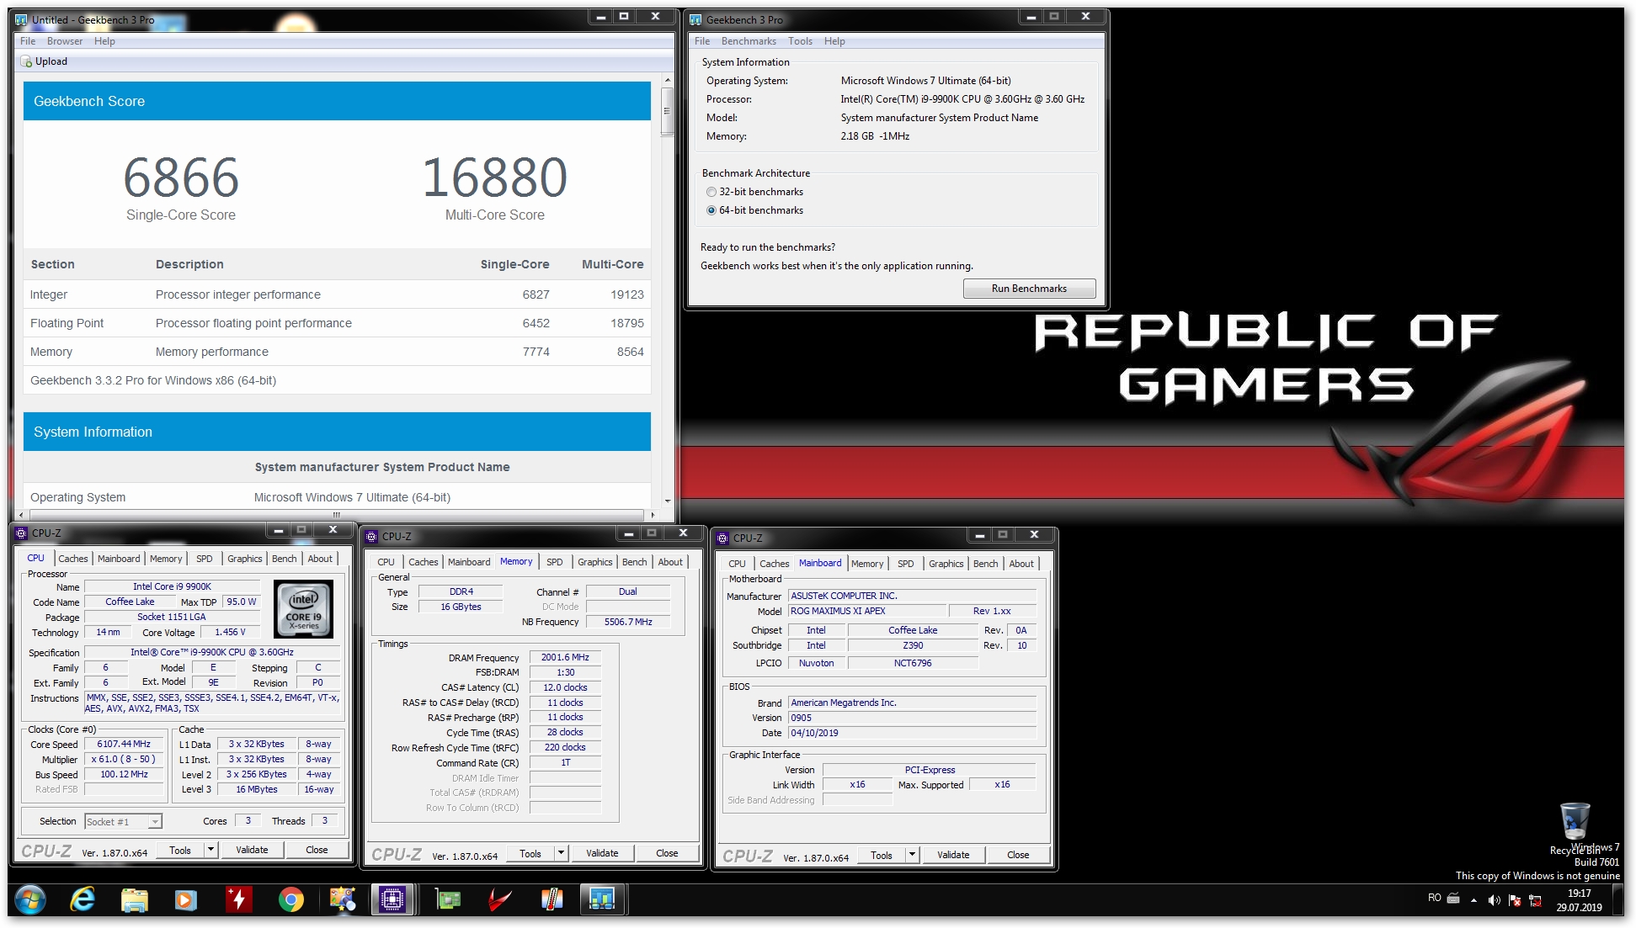1636x928 pixels.
Task: Click the keyboard icon in system tray
Action: click(x=1453, y=899)
